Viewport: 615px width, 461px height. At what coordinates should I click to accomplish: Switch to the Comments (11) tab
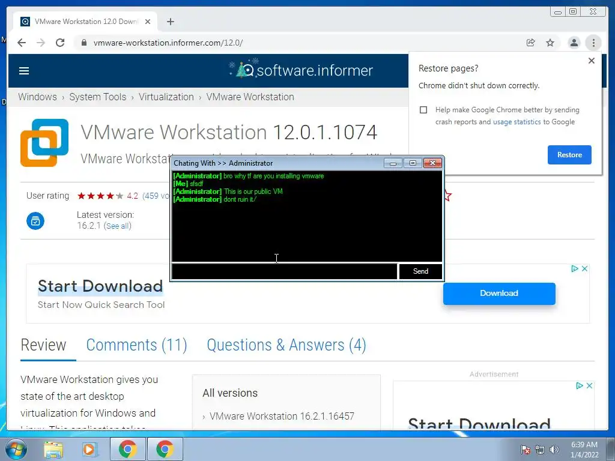point(136,345)
